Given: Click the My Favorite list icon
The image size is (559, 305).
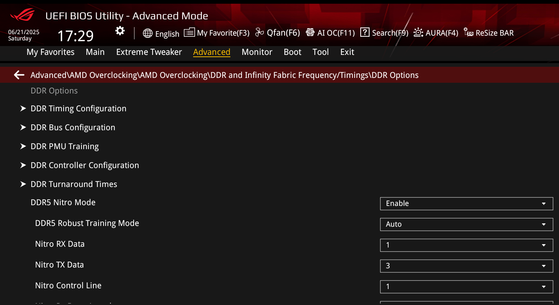Looking at the screenshot, I should point(189,33).
